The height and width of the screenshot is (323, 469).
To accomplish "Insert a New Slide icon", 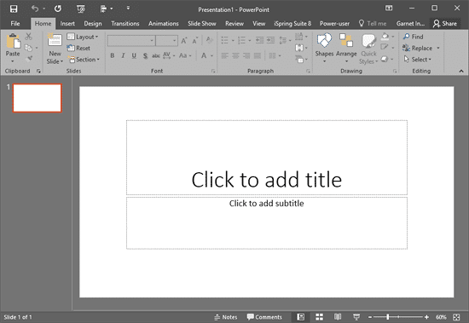I will pos(55,40).
